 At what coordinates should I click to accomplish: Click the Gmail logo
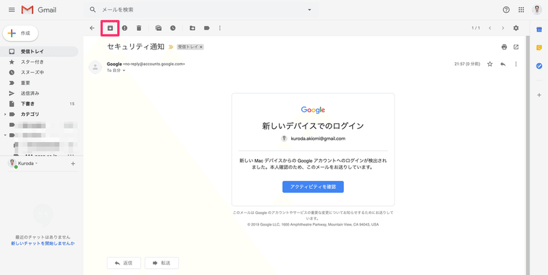point(39,10)
